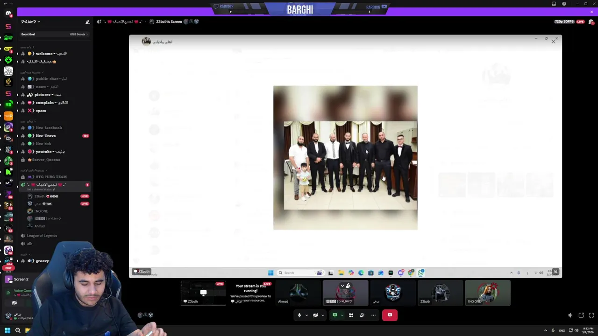Open the clock showing 9:32 PM
The width and height of the screenshot is (598, 336).
coord(589,330)
